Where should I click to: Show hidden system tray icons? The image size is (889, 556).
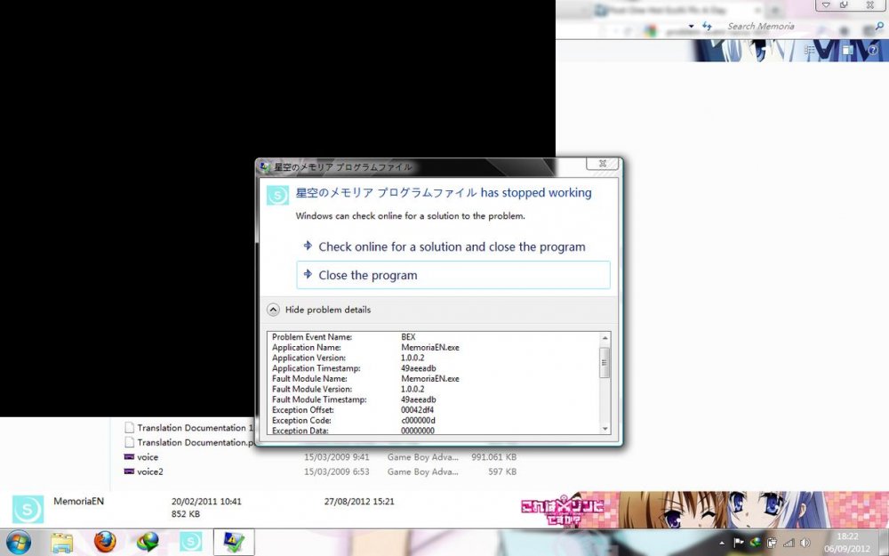click(x=722, y=543)
